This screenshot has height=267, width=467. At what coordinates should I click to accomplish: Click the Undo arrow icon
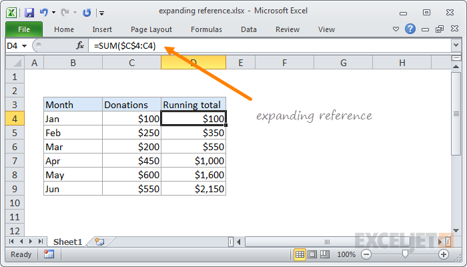pos(44,12)
